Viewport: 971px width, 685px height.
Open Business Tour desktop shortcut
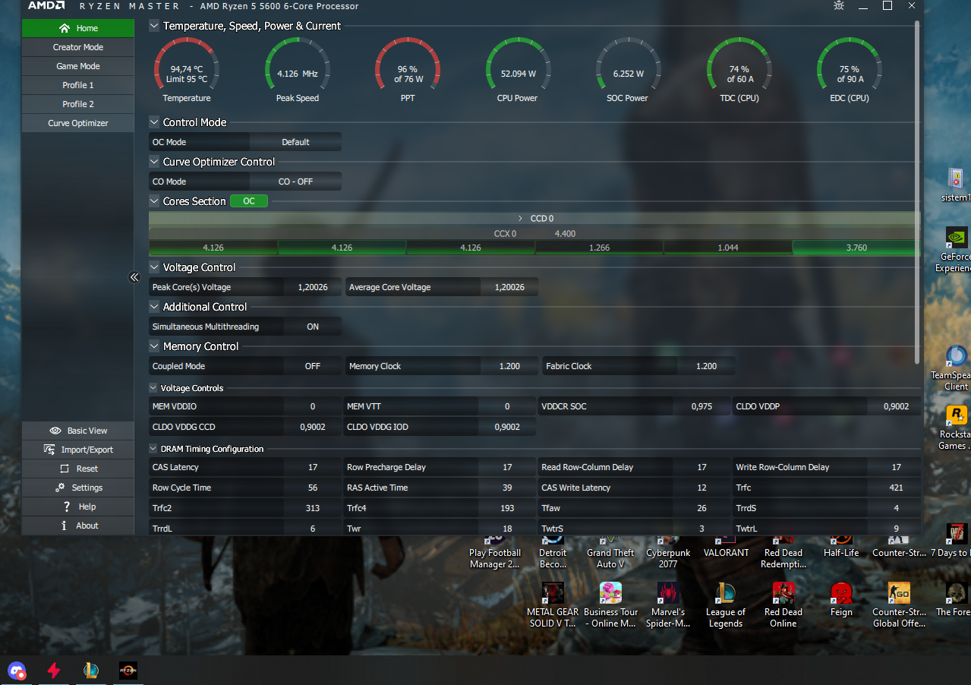pyautogui.click(x=610, y=605)
